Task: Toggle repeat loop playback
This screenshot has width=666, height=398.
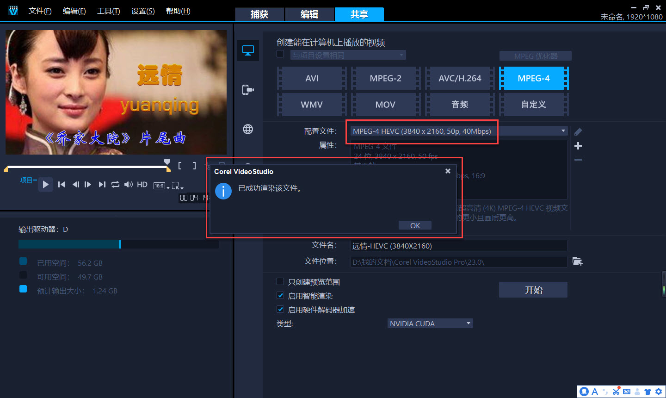Action: coord(115,184)
